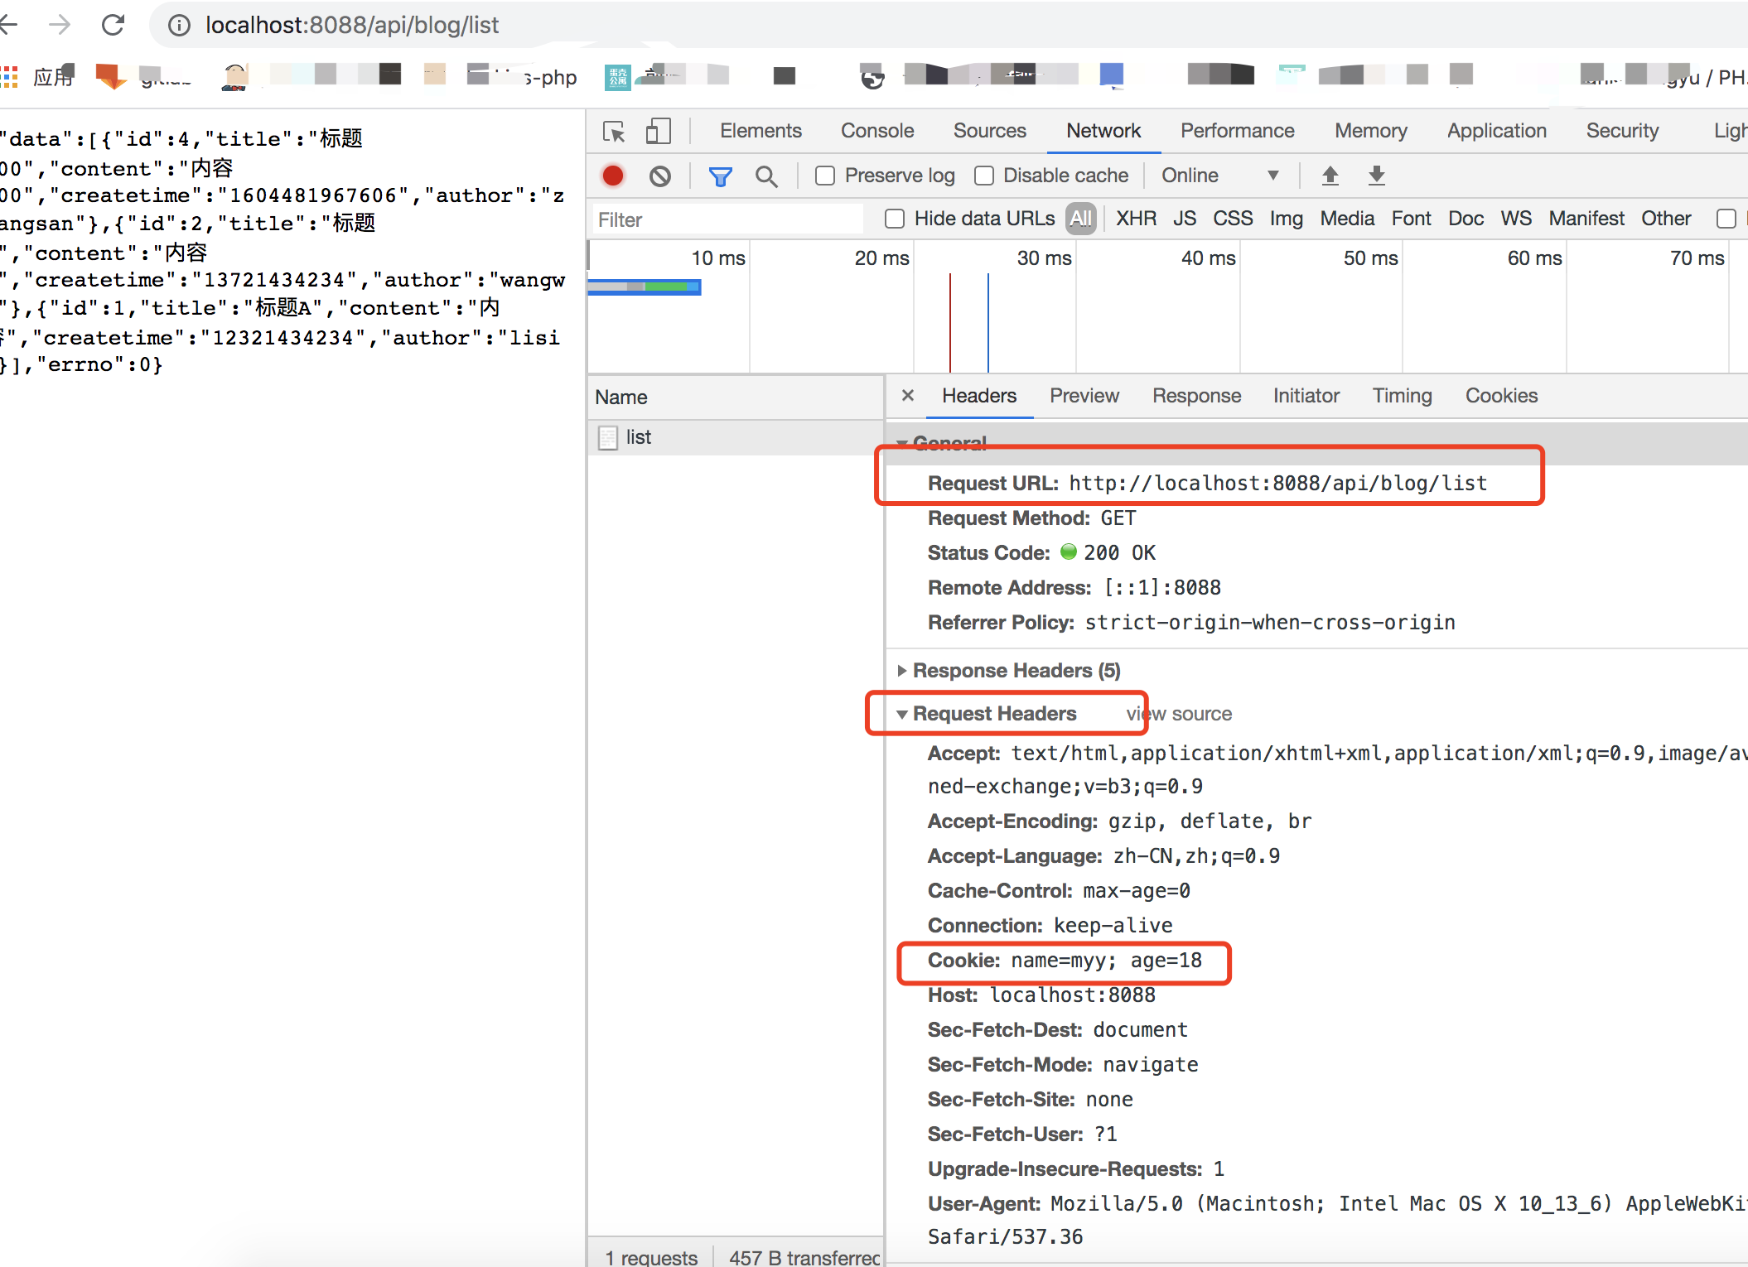1748x1267 pixels.
Task: Open the Online throttling dropdown
Action: click(1219, 176)
